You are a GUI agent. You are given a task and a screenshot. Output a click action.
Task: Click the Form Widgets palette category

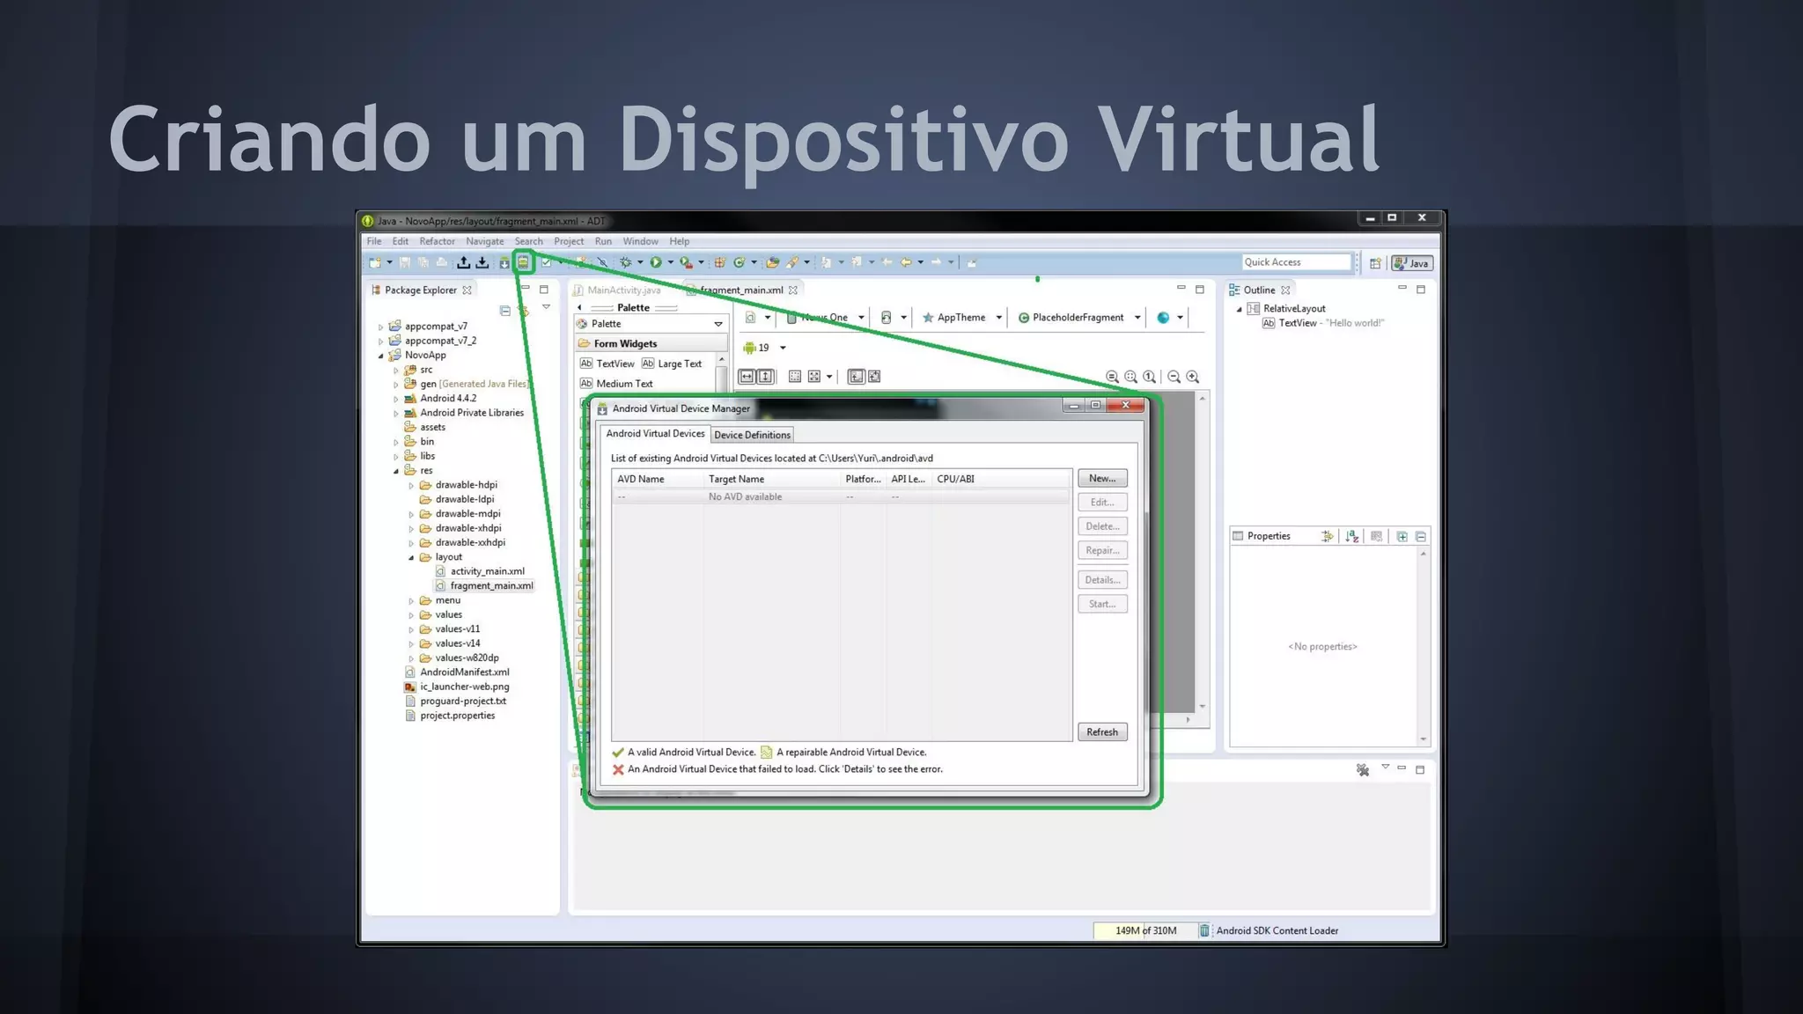pos(651,344)
